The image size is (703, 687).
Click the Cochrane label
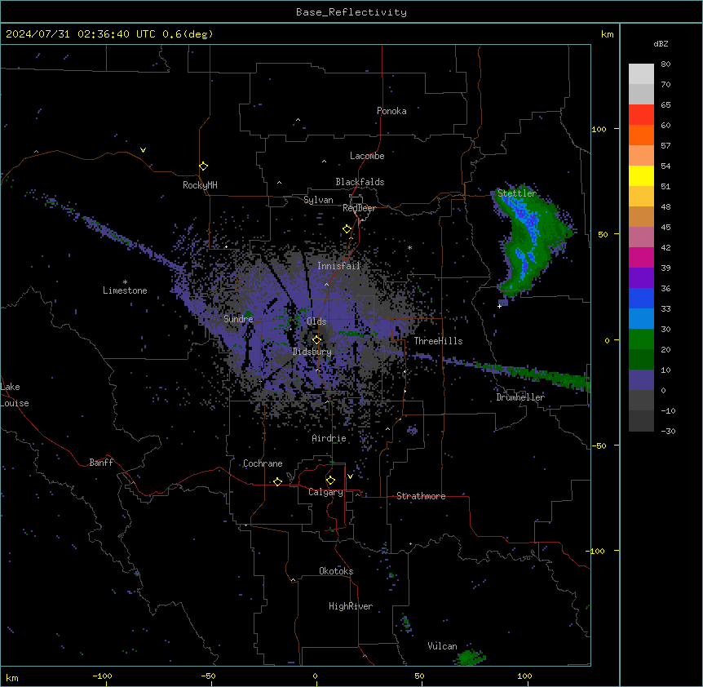click(263, 463)
